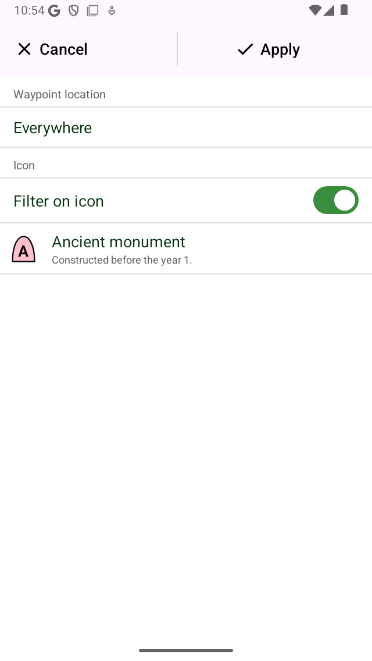
Task: Tap the checkmark apply icon
Action: click(x=245, y=49)
